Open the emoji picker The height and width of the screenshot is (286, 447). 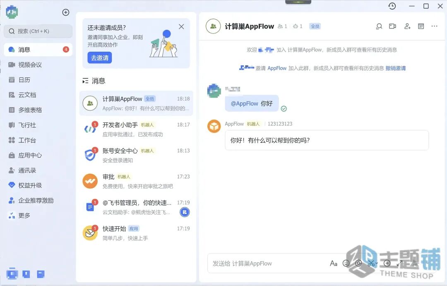coord(346,263)
